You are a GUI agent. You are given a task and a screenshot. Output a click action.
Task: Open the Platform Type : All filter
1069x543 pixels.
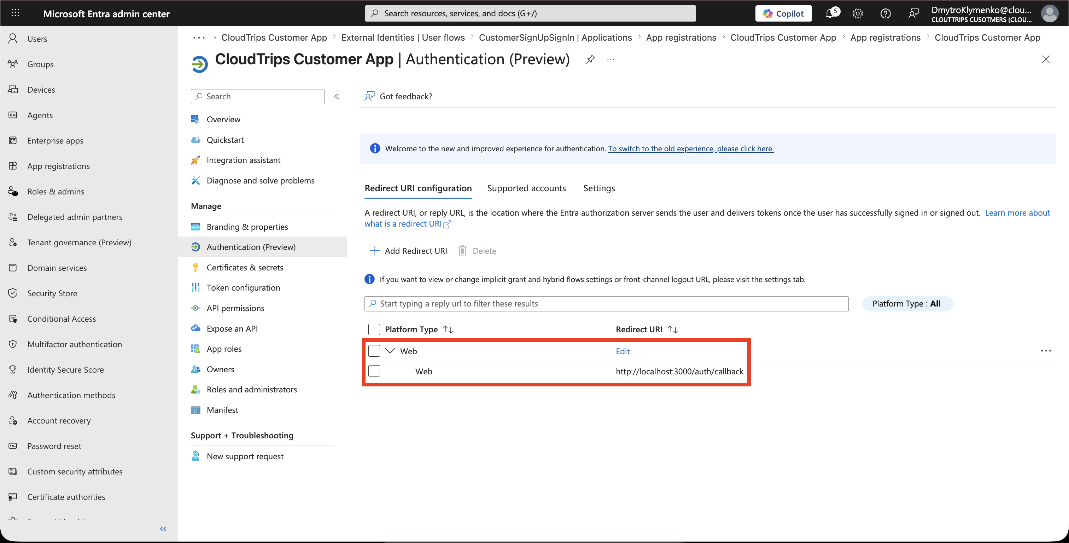[x=907, y=303]
